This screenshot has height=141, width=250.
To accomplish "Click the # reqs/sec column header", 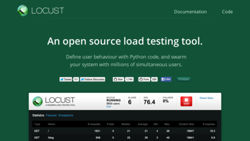I will (209, 124).
